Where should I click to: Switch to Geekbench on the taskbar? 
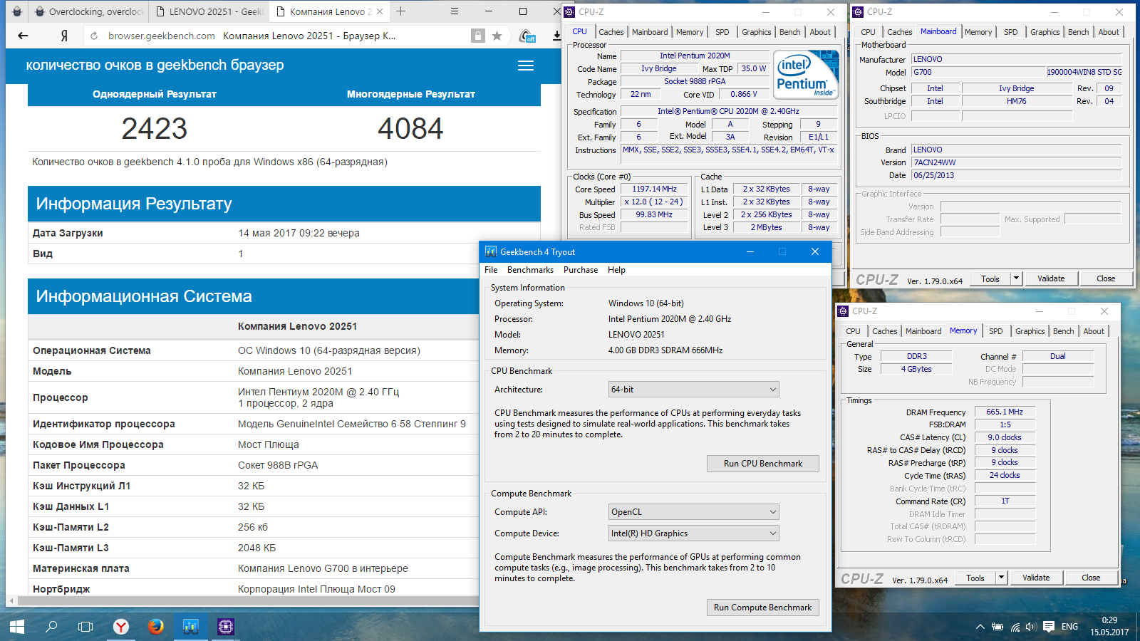tap(190, 627)
